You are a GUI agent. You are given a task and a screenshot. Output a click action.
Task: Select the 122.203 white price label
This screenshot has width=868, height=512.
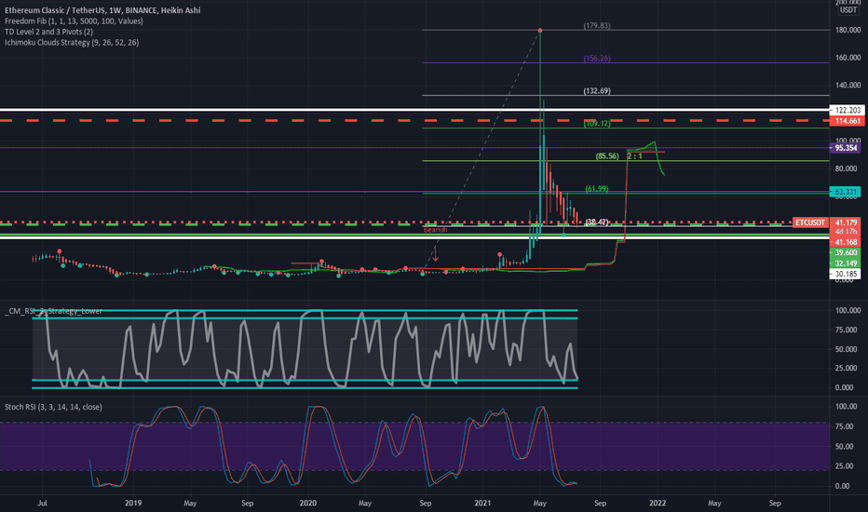click(847, 110)
